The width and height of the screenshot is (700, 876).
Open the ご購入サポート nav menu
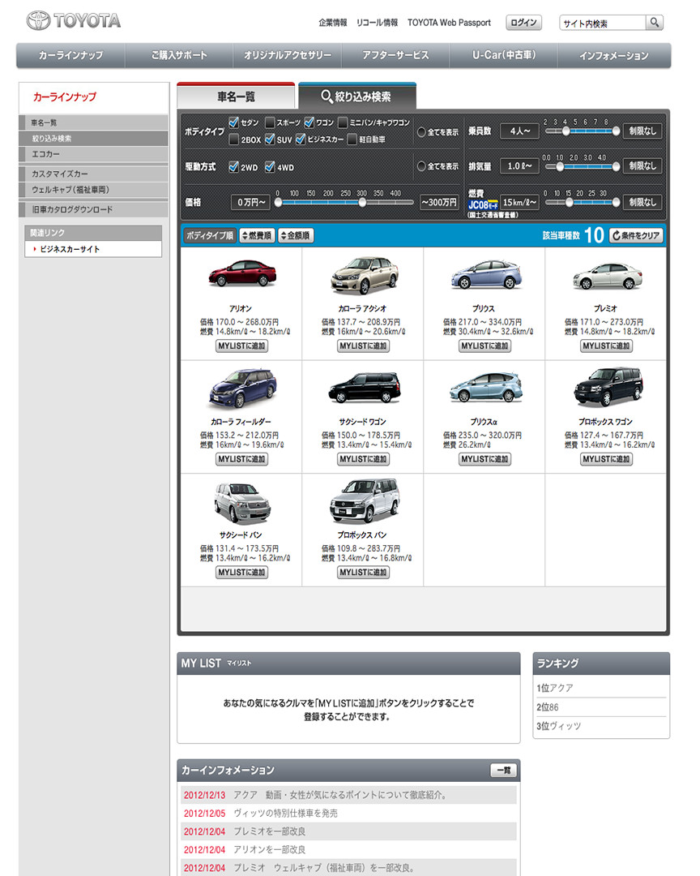pyautogui.click(x=179, y=55)
